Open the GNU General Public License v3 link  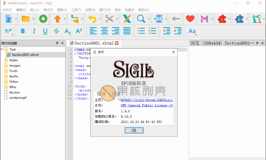point(146,105)
